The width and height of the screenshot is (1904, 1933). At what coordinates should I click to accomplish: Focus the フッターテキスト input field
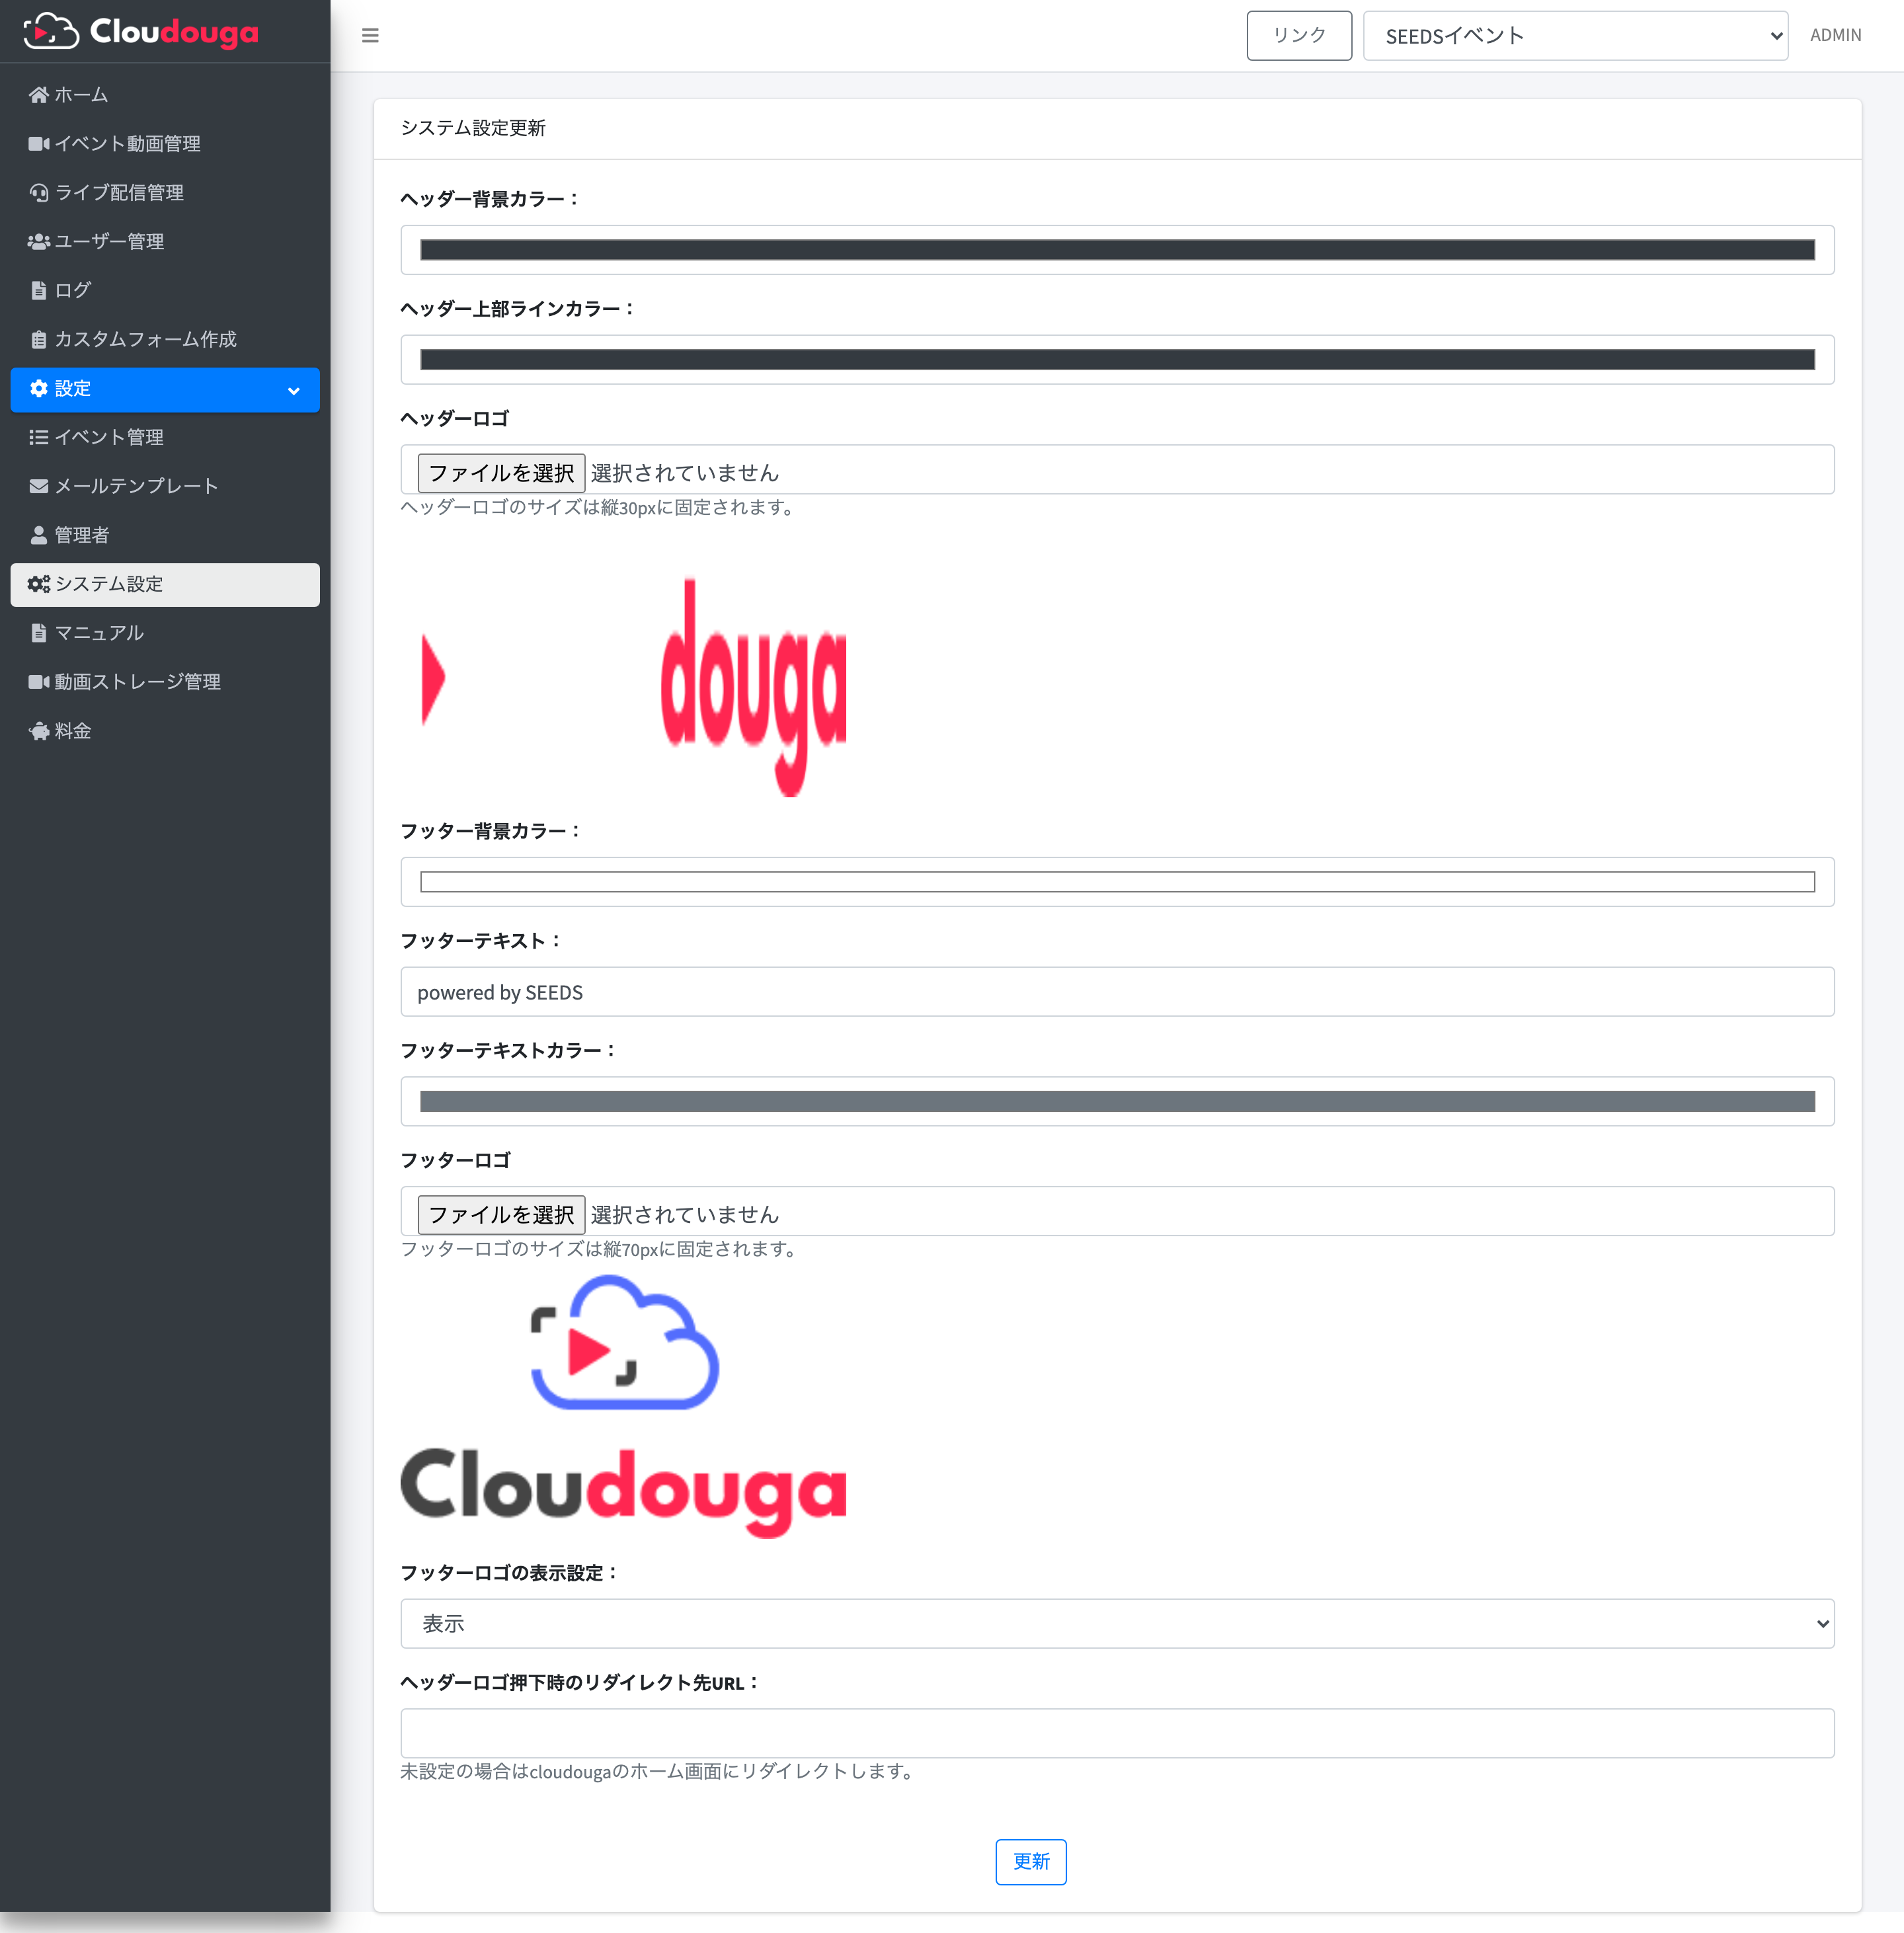point(1117,992)
